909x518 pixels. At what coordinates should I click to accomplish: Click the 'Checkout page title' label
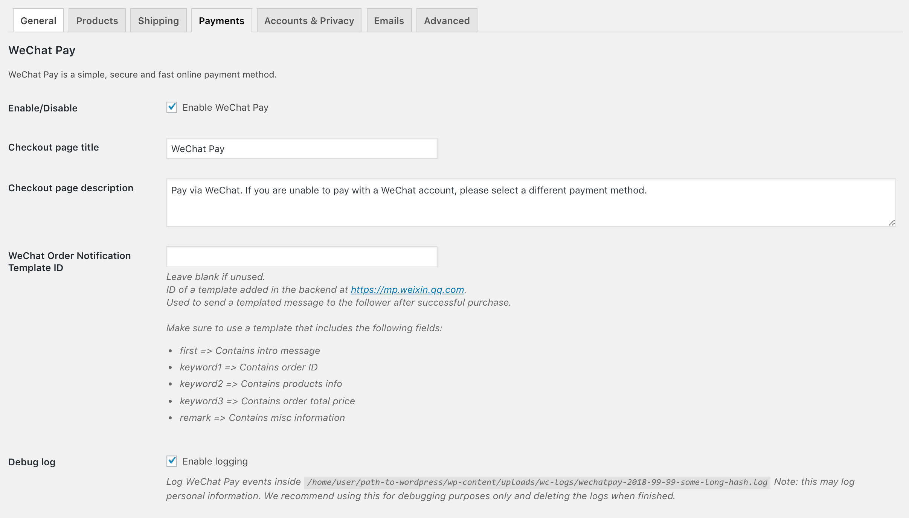(53, 147)
